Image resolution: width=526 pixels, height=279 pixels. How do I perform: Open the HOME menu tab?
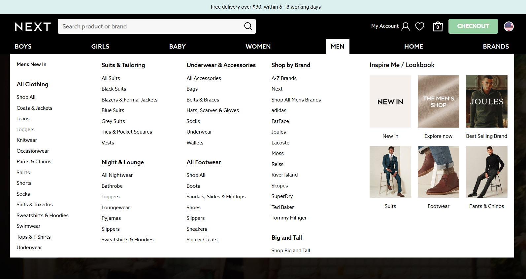coord(413,47)
